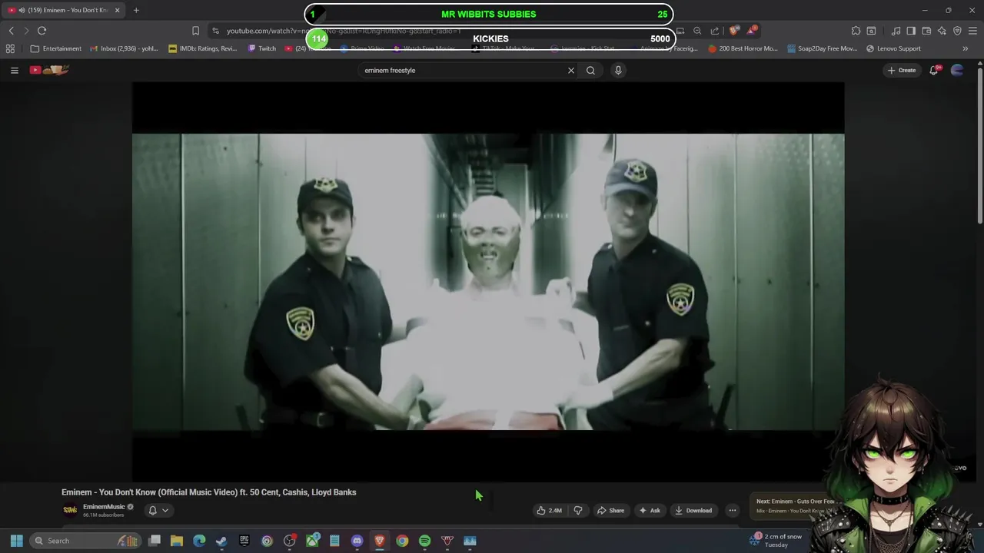Focus the 'eminem freestyle' search field
984x553 pixels.
(x=461, y=70)
